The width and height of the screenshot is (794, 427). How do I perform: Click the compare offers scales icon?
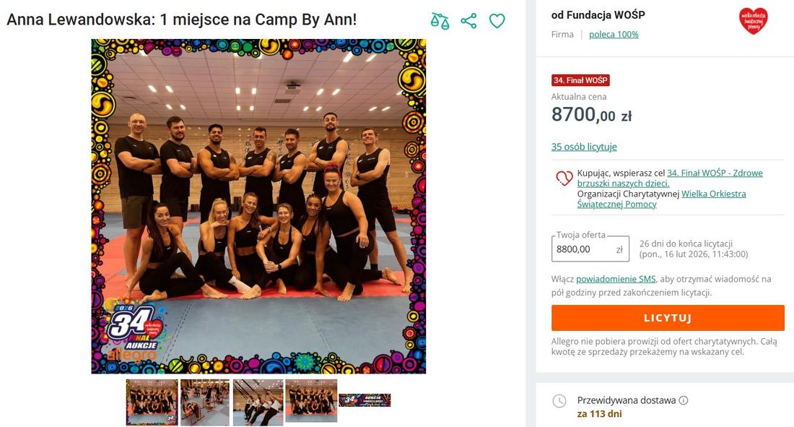click(440, 21)
